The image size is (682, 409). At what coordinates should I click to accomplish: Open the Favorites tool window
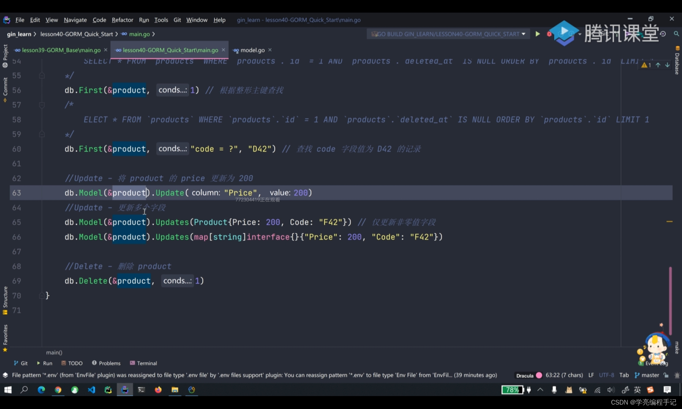(x=5, y=338)
